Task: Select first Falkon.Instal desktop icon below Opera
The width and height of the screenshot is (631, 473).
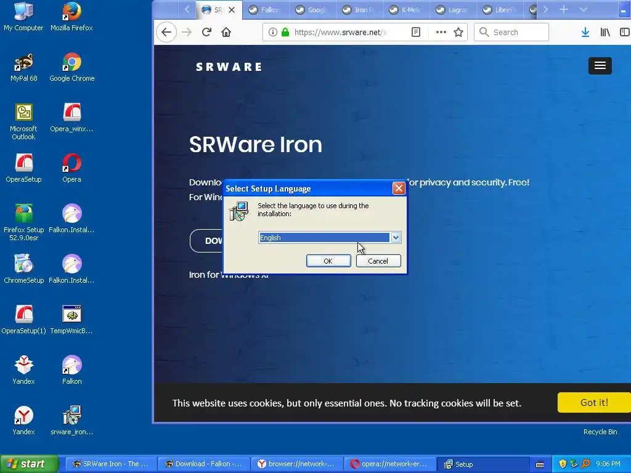Action: [71, 219]
